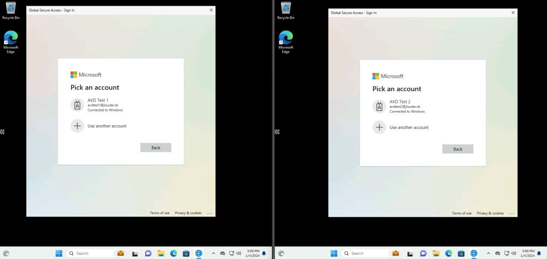Open Recycle Bin on the AVD Test 1 desktop
Viewport: 547px width, 259px height.
[11, 11]
